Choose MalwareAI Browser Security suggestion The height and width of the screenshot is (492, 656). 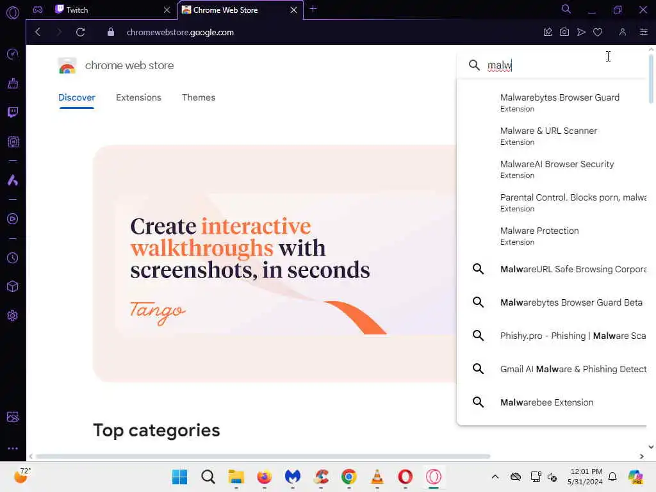point(552,169)
